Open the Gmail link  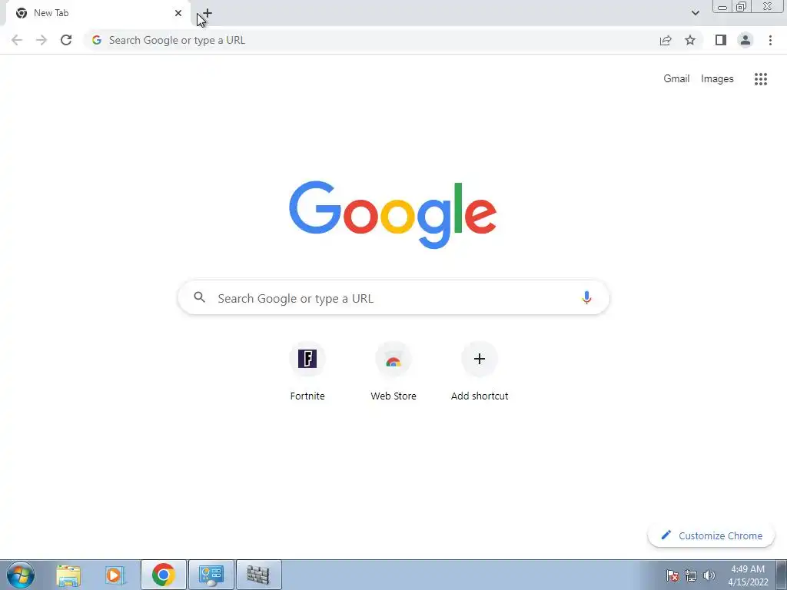click(x=676, y=79)
